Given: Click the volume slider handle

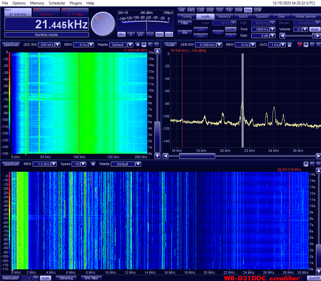Looking at the screenshot, I should click(313, 36).
